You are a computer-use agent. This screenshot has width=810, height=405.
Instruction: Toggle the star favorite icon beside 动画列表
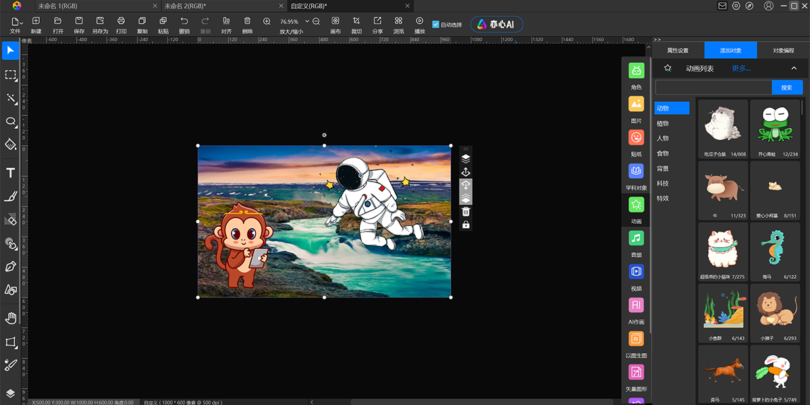668,68
